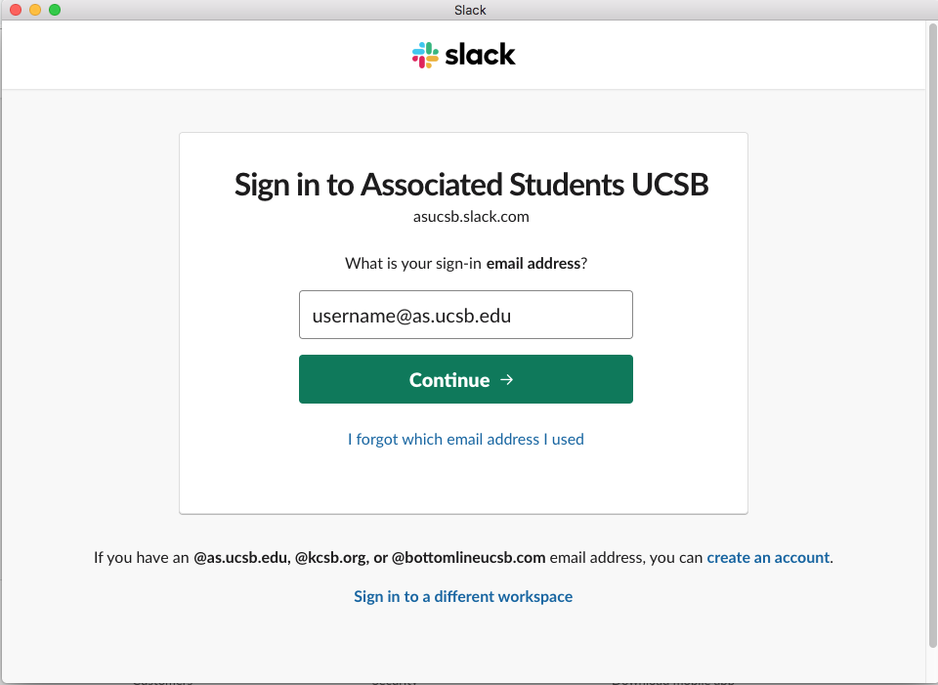
Task: Follow the 'create an account' link
Action: (x=768, y=558)
